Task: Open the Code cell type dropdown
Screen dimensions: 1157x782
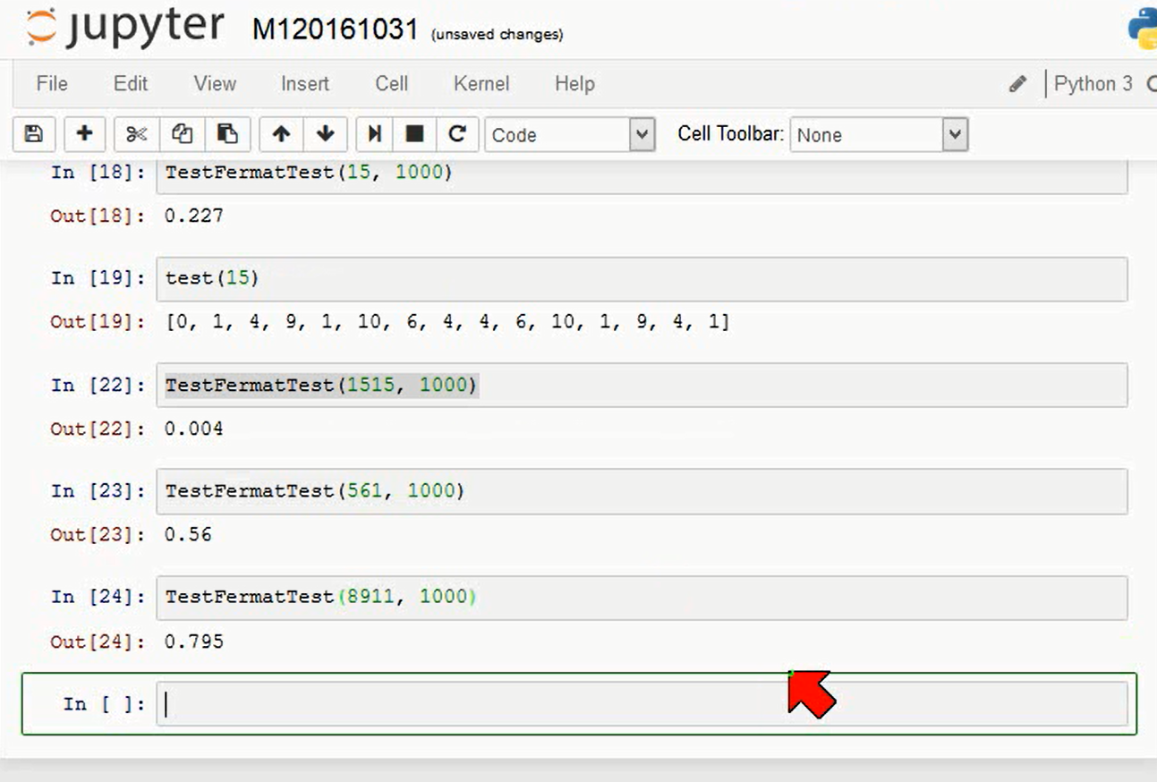Action: point(570,135)
